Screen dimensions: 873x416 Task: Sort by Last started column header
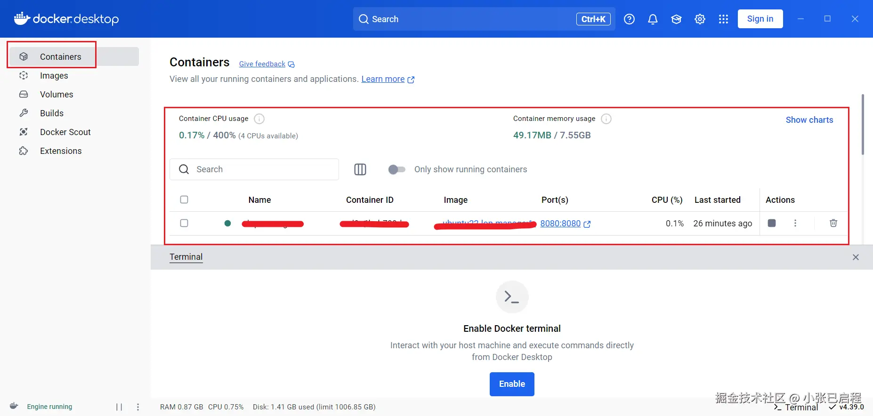[x=717, y=200]
